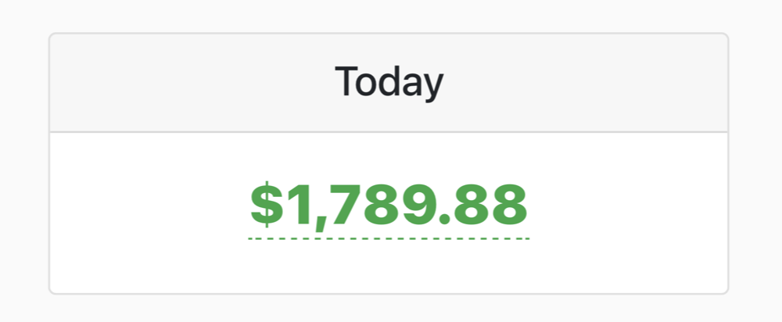Viewport: 782px width, 322px height.
Task: Click the gray header bar left of "Today"
Action: coord(188,83)
